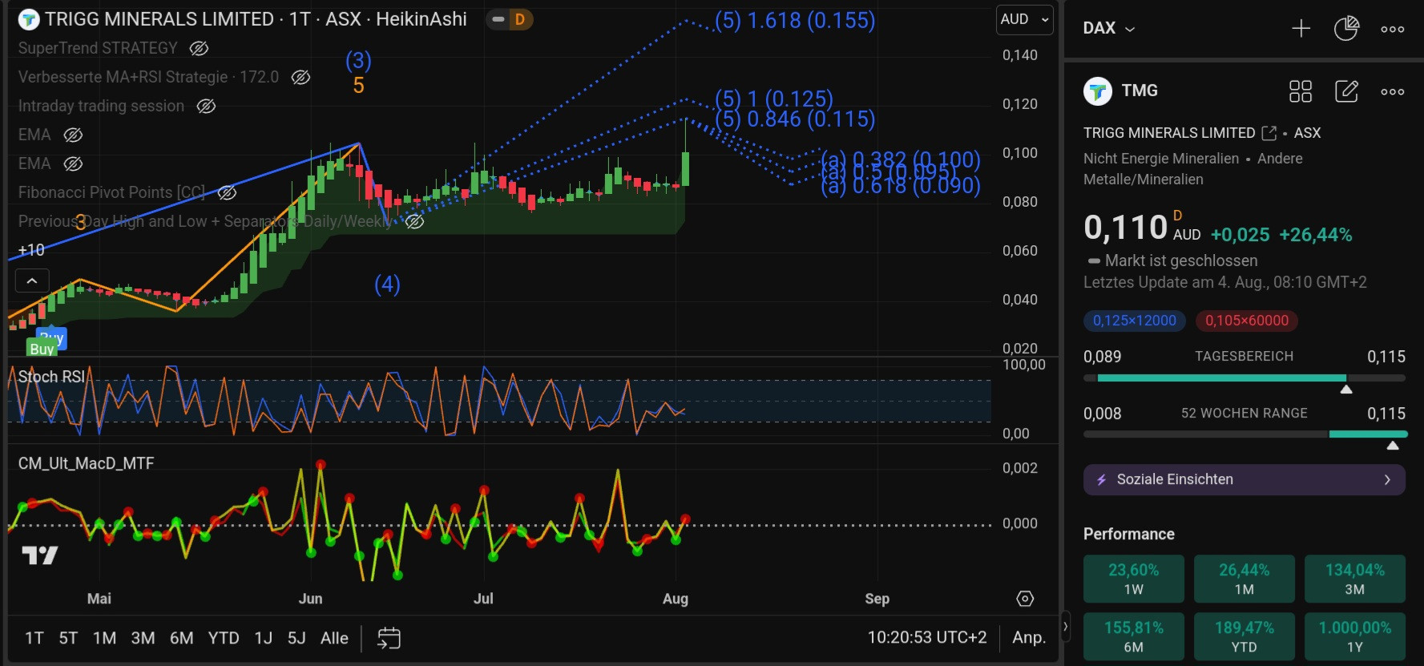Viewport: 1424px width, 666px height.
Task: Open the watchlist more options menu
Action: point(1393,29)
